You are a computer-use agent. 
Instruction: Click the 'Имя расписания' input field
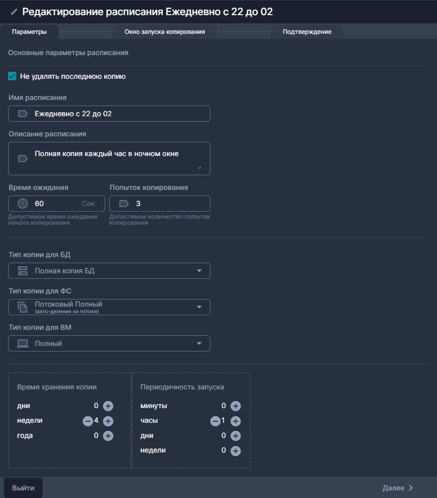(109, 114)
